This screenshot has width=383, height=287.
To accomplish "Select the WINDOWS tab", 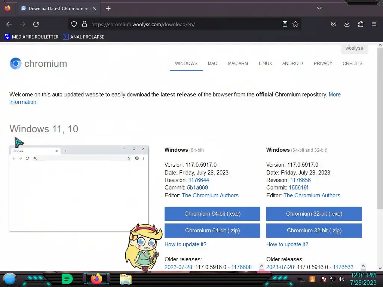I will 186,64.
